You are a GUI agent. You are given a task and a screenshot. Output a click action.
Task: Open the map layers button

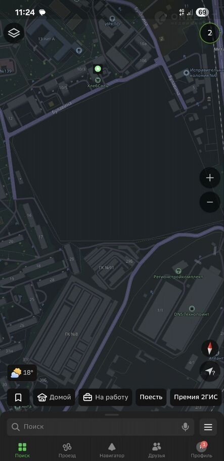tap(14, 32)
